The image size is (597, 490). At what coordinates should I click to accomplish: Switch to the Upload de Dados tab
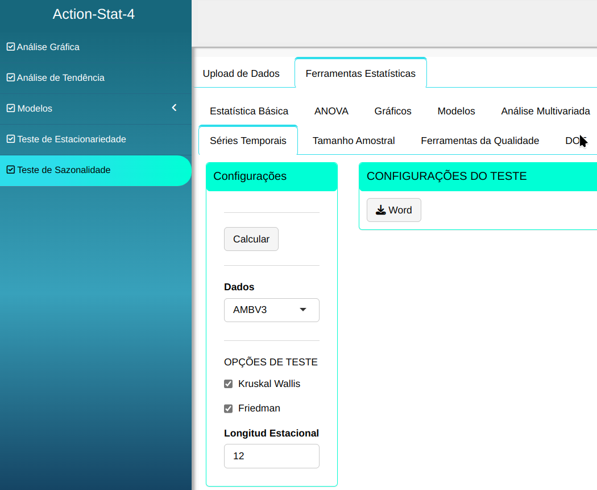tap(241, 73)
